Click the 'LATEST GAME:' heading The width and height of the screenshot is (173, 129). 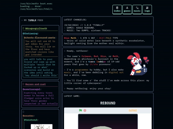click(x=72, y=96)
